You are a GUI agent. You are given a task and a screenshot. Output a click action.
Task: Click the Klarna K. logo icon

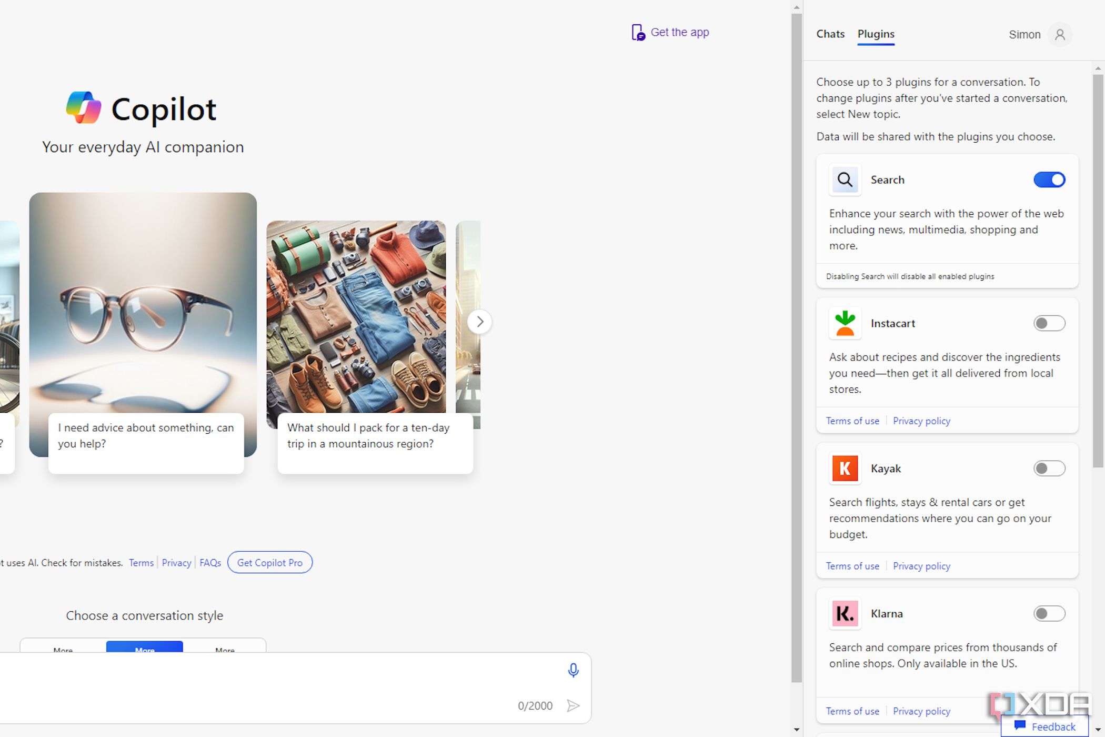coord(845,613)
